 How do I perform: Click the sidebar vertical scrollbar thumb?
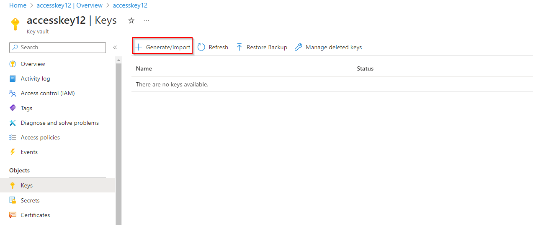point(118,144)
